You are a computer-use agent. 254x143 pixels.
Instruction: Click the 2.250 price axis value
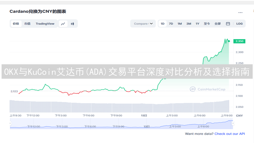(239, 63)
